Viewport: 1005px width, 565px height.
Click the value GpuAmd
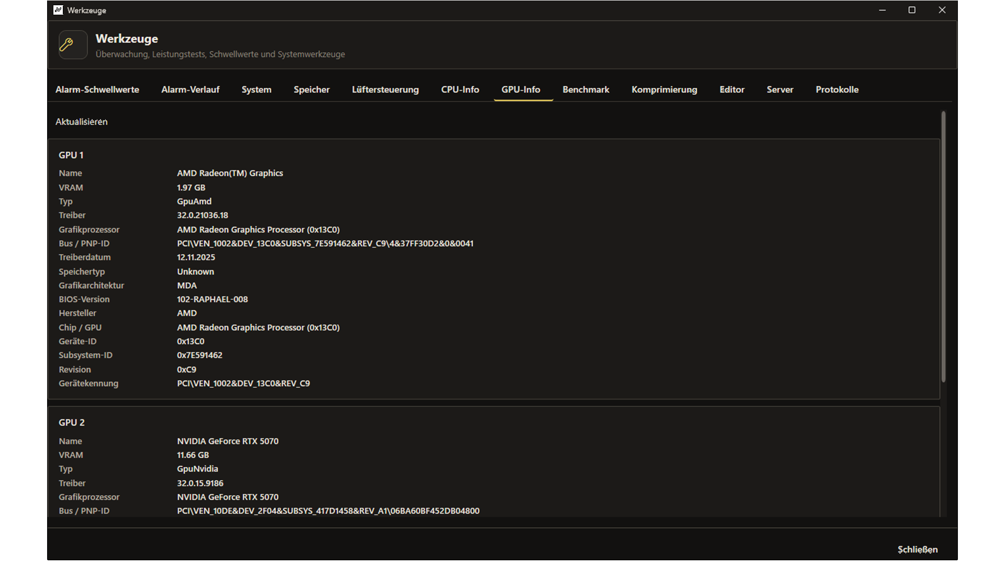coord(194,201)
